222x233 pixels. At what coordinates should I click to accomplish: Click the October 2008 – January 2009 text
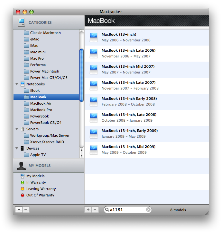click(x=127, y=121)
